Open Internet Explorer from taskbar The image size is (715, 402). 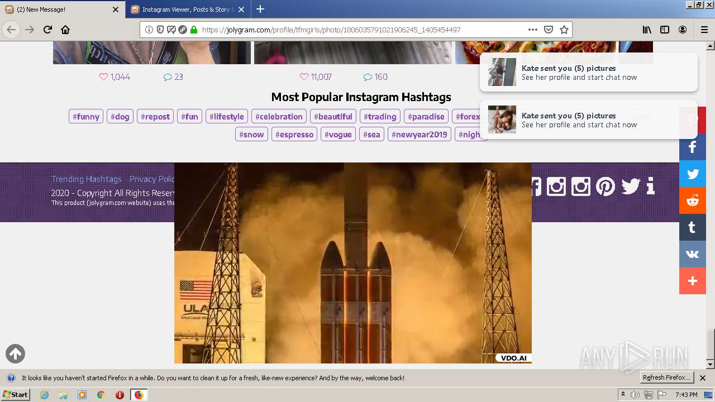pos(45,395)
